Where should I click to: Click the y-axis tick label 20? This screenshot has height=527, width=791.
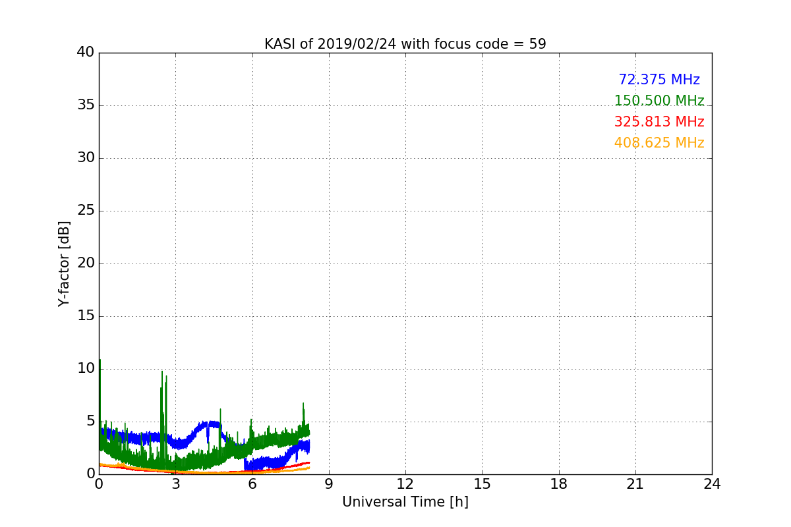click(x=86, y=263)
